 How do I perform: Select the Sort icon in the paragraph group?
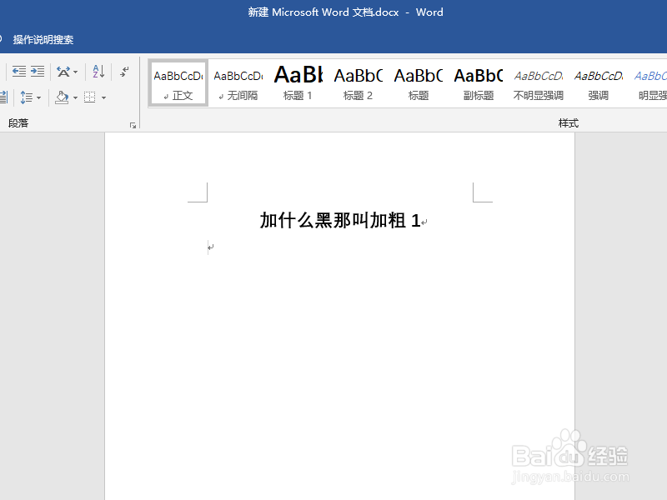click(97, 72)
